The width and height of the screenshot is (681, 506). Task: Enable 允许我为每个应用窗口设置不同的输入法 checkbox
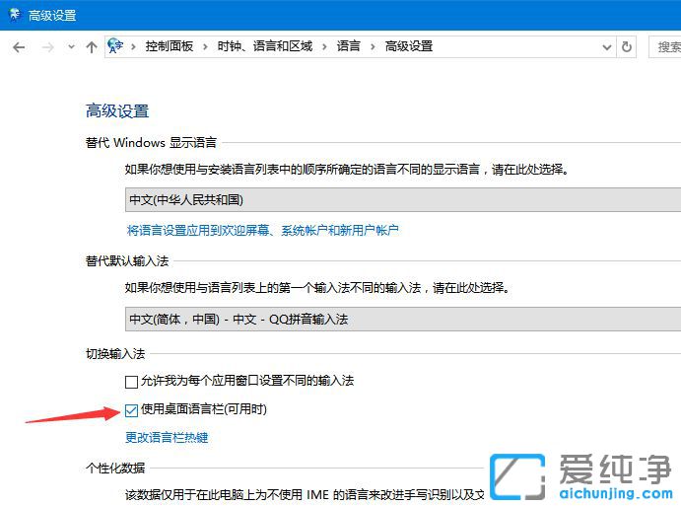click(x=131, y=382)
